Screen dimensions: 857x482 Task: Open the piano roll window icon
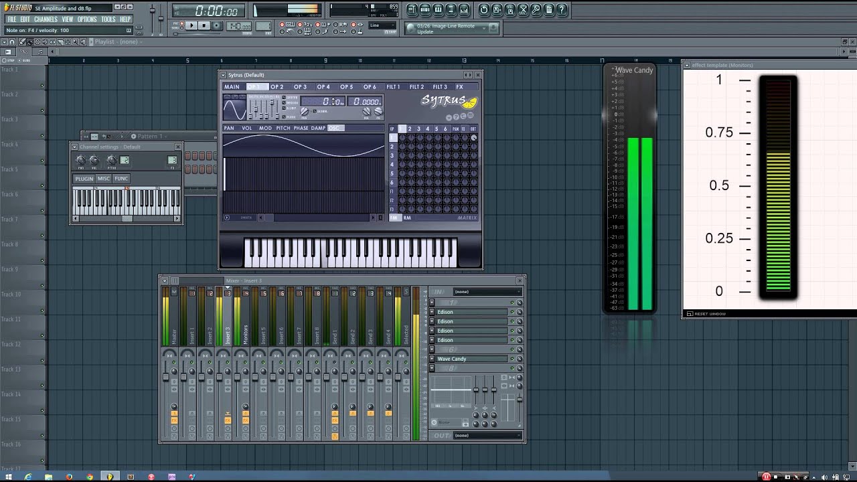click(438, 10)
